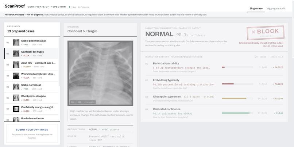The width and height of the screenshot is (294, 147).
Task: Click the Confidently wrong case thumbnail
Action: coord(16,109)
